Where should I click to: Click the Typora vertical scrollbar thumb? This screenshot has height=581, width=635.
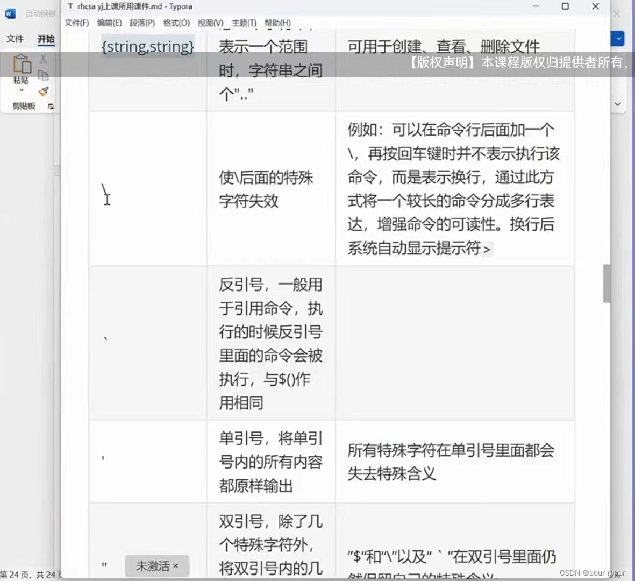[x=607, y=283]
